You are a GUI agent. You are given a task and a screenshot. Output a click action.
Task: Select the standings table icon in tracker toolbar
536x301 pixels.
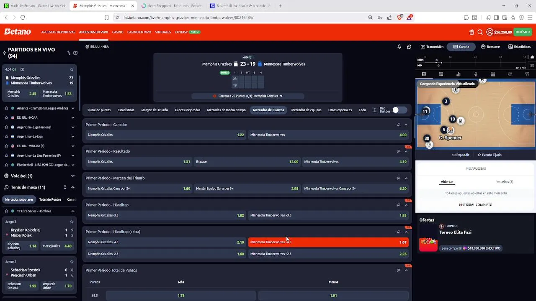click(x=493, y=74)
